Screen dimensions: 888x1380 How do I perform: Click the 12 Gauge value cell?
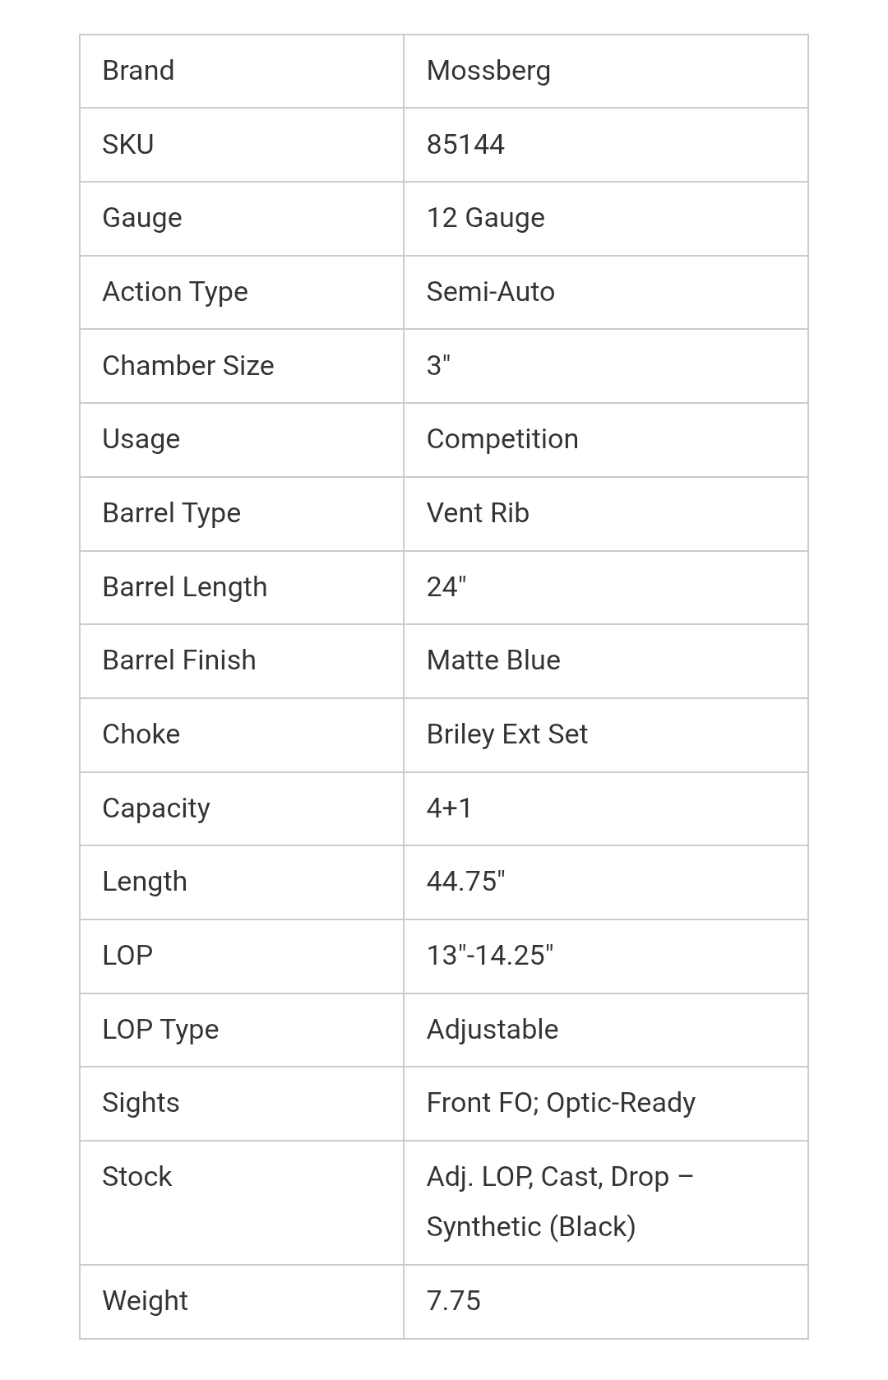tap(485, 218)
